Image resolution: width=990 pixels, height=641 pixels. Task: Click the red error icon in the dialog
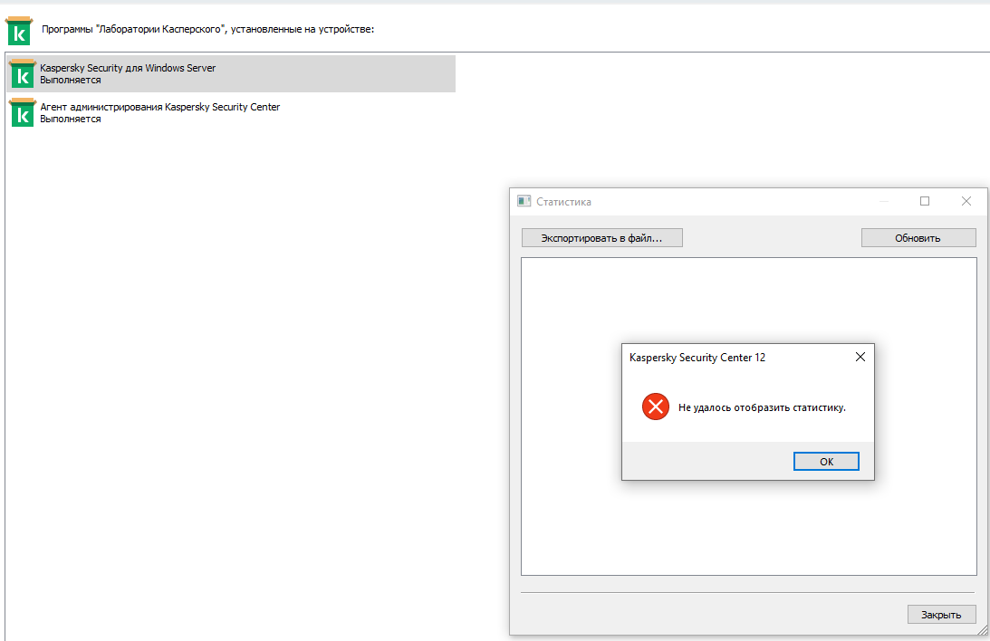656,407
